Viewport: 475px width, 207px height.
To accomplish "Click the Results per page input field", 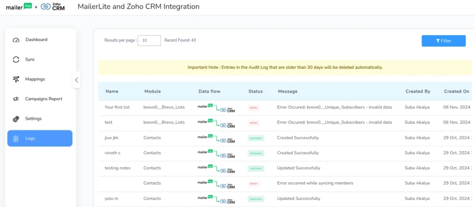I will [x=149, y=40].
